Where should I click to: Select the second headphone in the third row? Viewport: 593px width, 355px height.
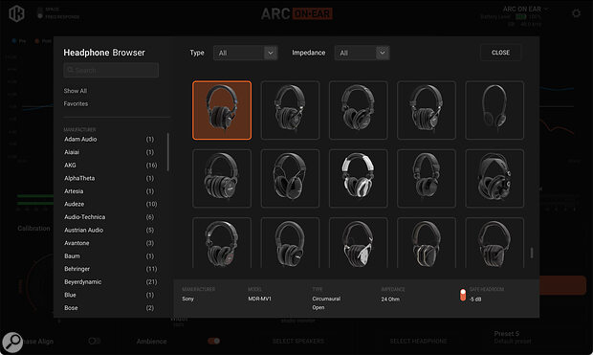pyautogui.click(x=290, y=243)
